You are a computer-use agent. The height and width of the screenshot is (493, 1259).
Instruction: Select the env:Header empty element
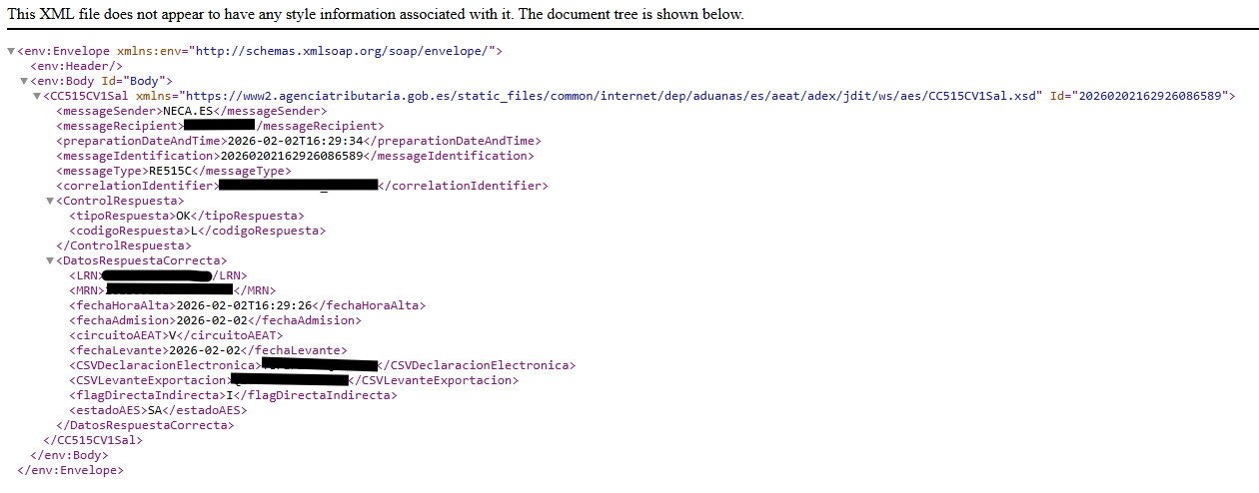point(76,66)
